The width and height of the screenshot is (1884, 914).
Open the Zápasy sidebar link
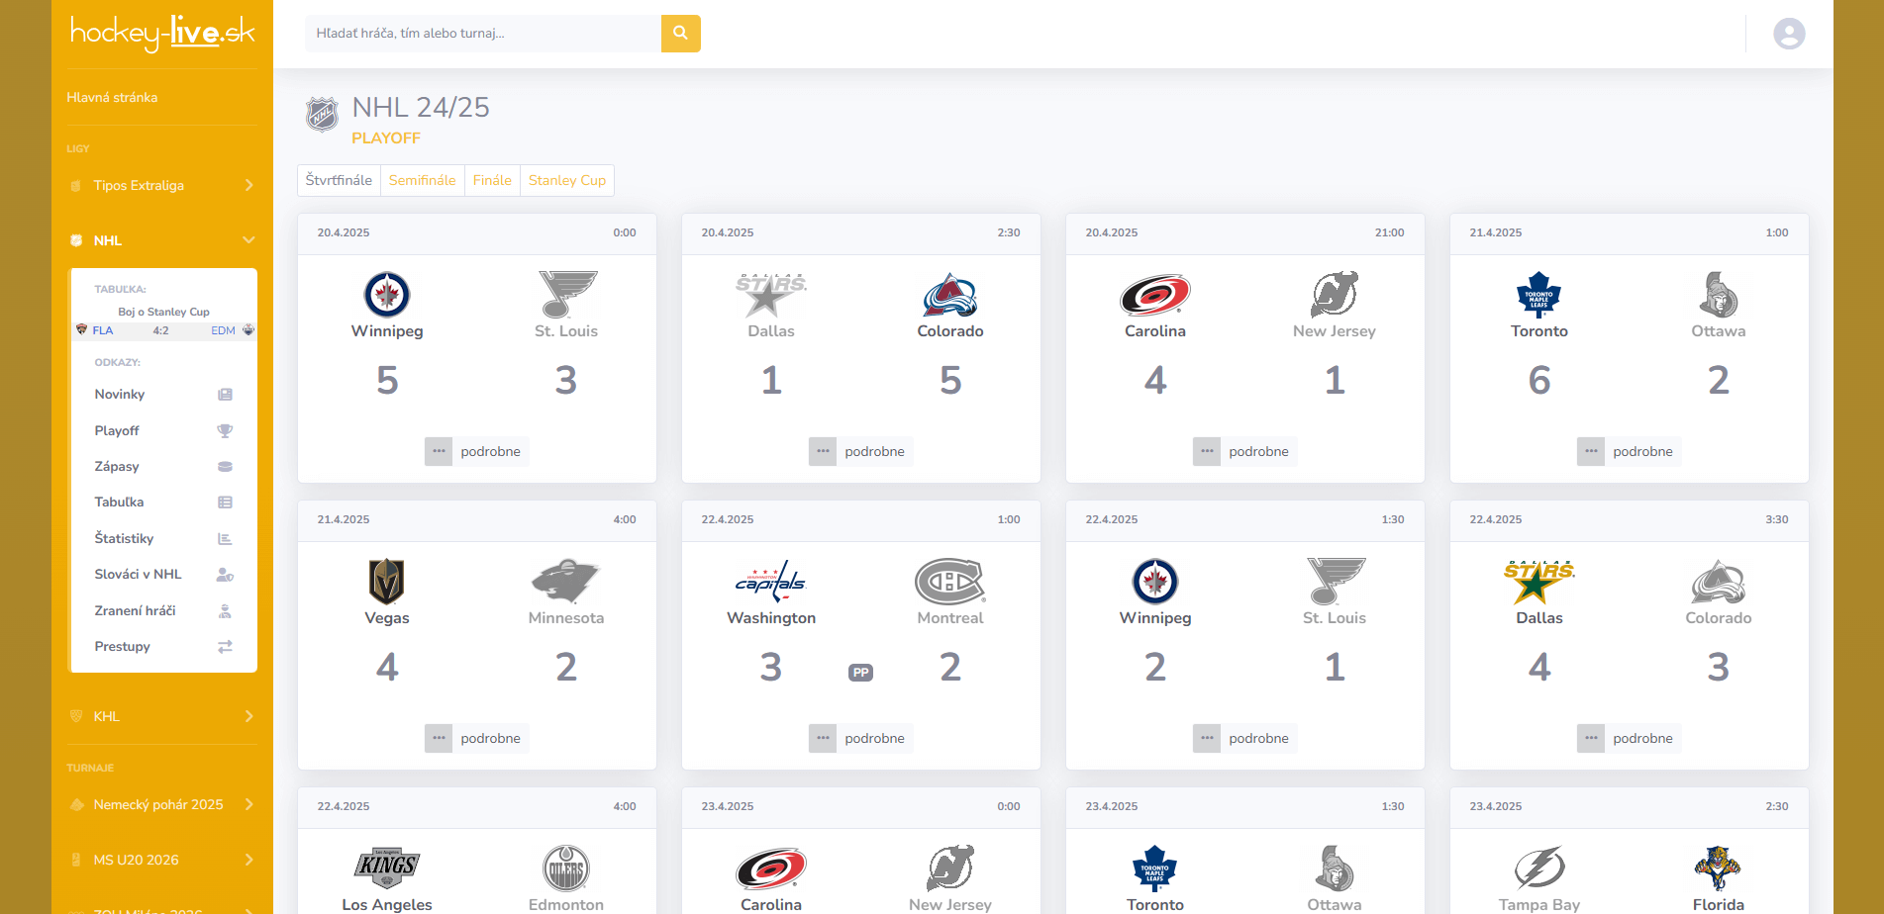point(117,466)
